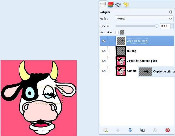Click the new layer icon
This screenshot has height=136, width=175.
106,130
